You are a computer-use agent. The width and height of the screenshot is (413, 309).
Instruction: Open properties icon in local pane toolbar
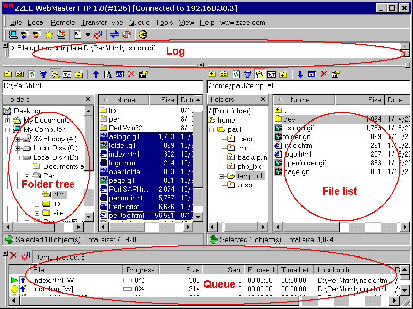point(143,74)
